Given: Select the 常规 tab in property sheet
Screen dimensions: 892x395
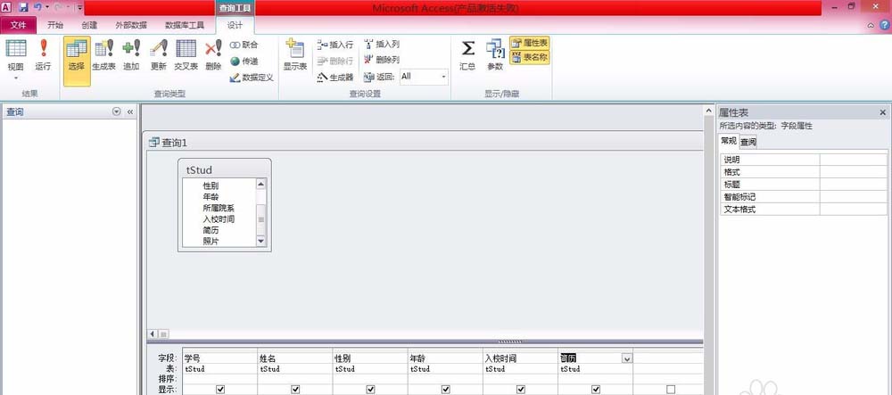Looking at the screenshot, I should click(x=729, y=141).
